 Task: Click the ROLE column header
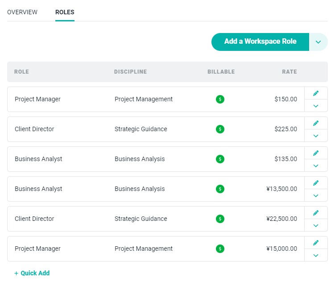tap(21, 72)
